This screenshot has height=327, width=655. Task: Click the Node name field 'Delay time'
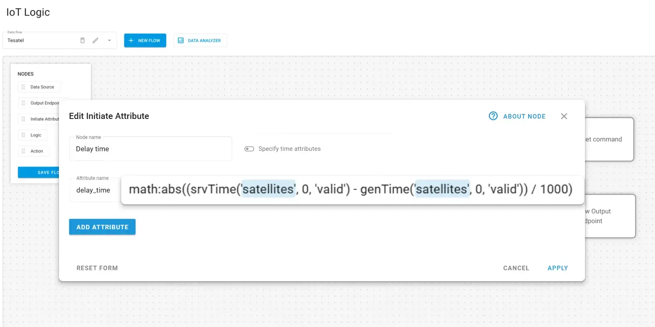(150, 149)
